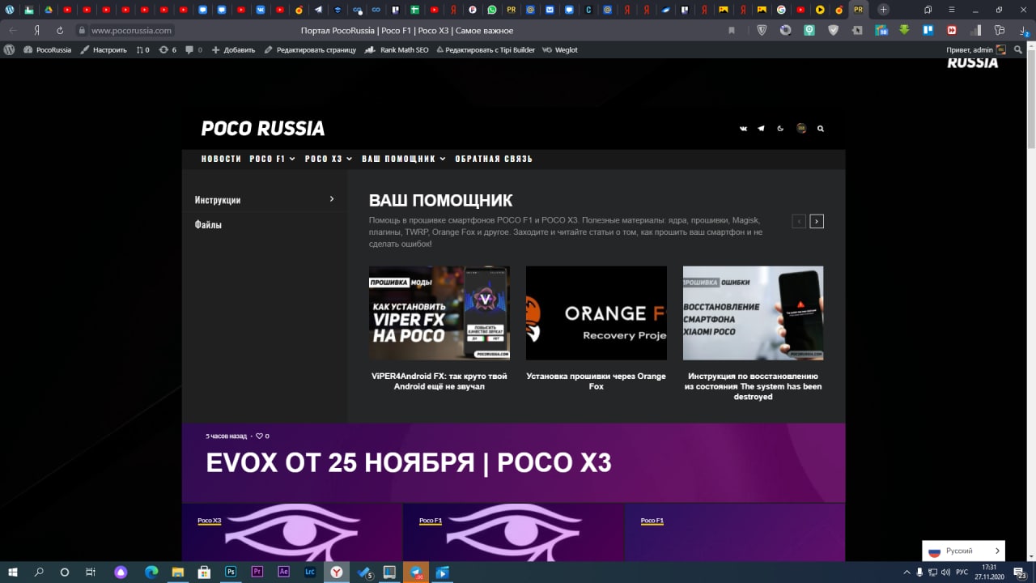The image size is (1036, 583).
Task: Open The system has been destroyed instruction link
Action: click(754, 386)
